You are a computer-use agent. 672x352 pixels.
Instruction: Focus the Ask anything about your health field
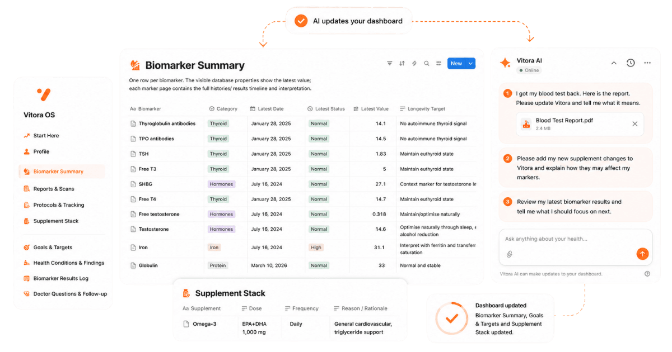(x=575, y=247)
